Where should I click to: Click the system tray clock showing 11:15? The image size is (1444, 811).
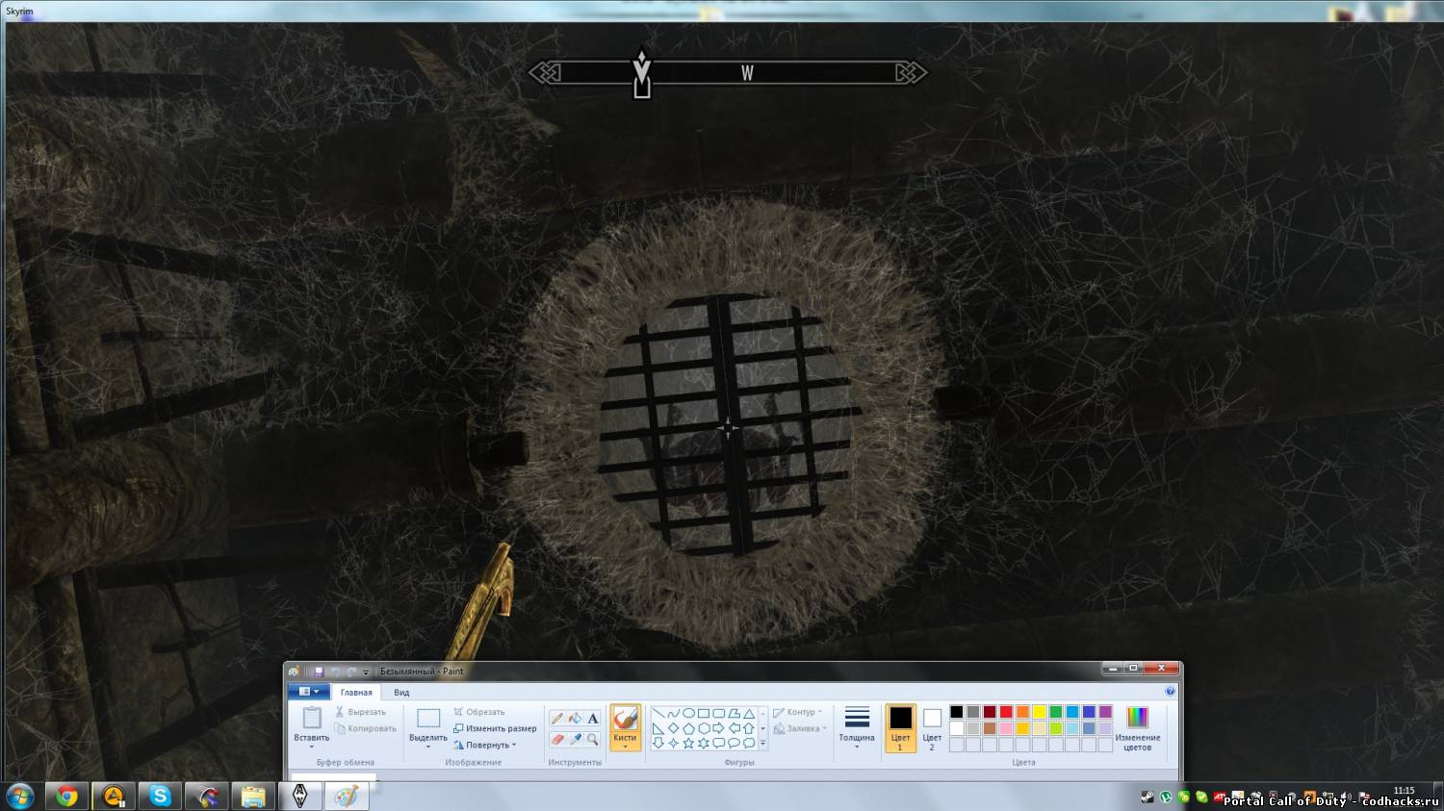click(x=1405, y=791)
